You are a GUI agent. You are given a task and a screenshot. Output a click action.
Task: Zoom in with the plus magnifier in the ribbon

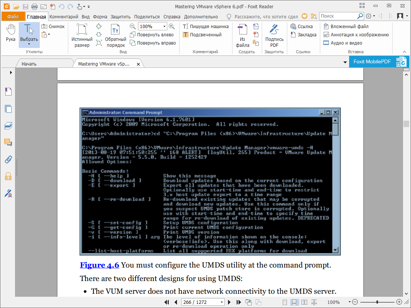click(x=172, y=26)
